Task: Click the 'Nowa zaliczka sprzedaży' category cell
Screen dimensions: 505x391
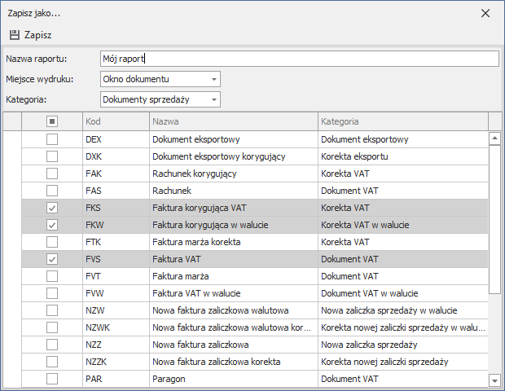Action: (x=403, y=345)
